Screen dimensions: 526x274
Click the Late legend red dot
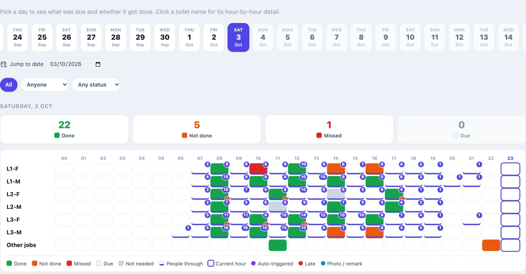pos(300,263)
